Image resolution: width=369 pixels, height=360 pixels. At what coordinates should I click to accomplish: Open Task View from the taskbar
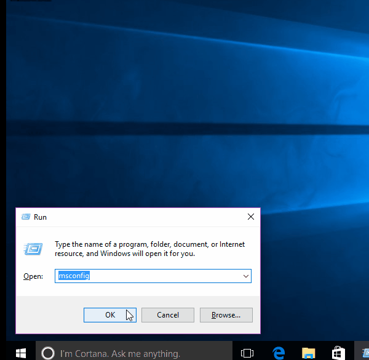point(247,353)
